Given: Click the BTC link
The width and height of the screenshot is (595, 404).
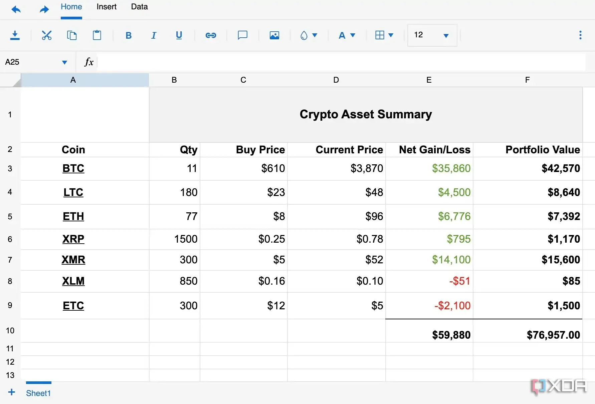Looking at the screenshot, I should pos(73,169).
